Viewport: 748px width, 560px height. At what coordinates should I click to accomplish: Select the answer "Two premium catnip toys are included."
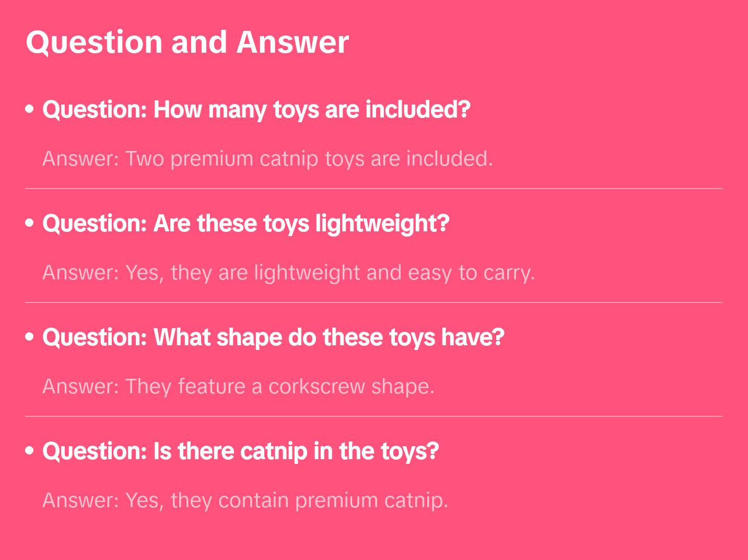click(x=267, y=159)
